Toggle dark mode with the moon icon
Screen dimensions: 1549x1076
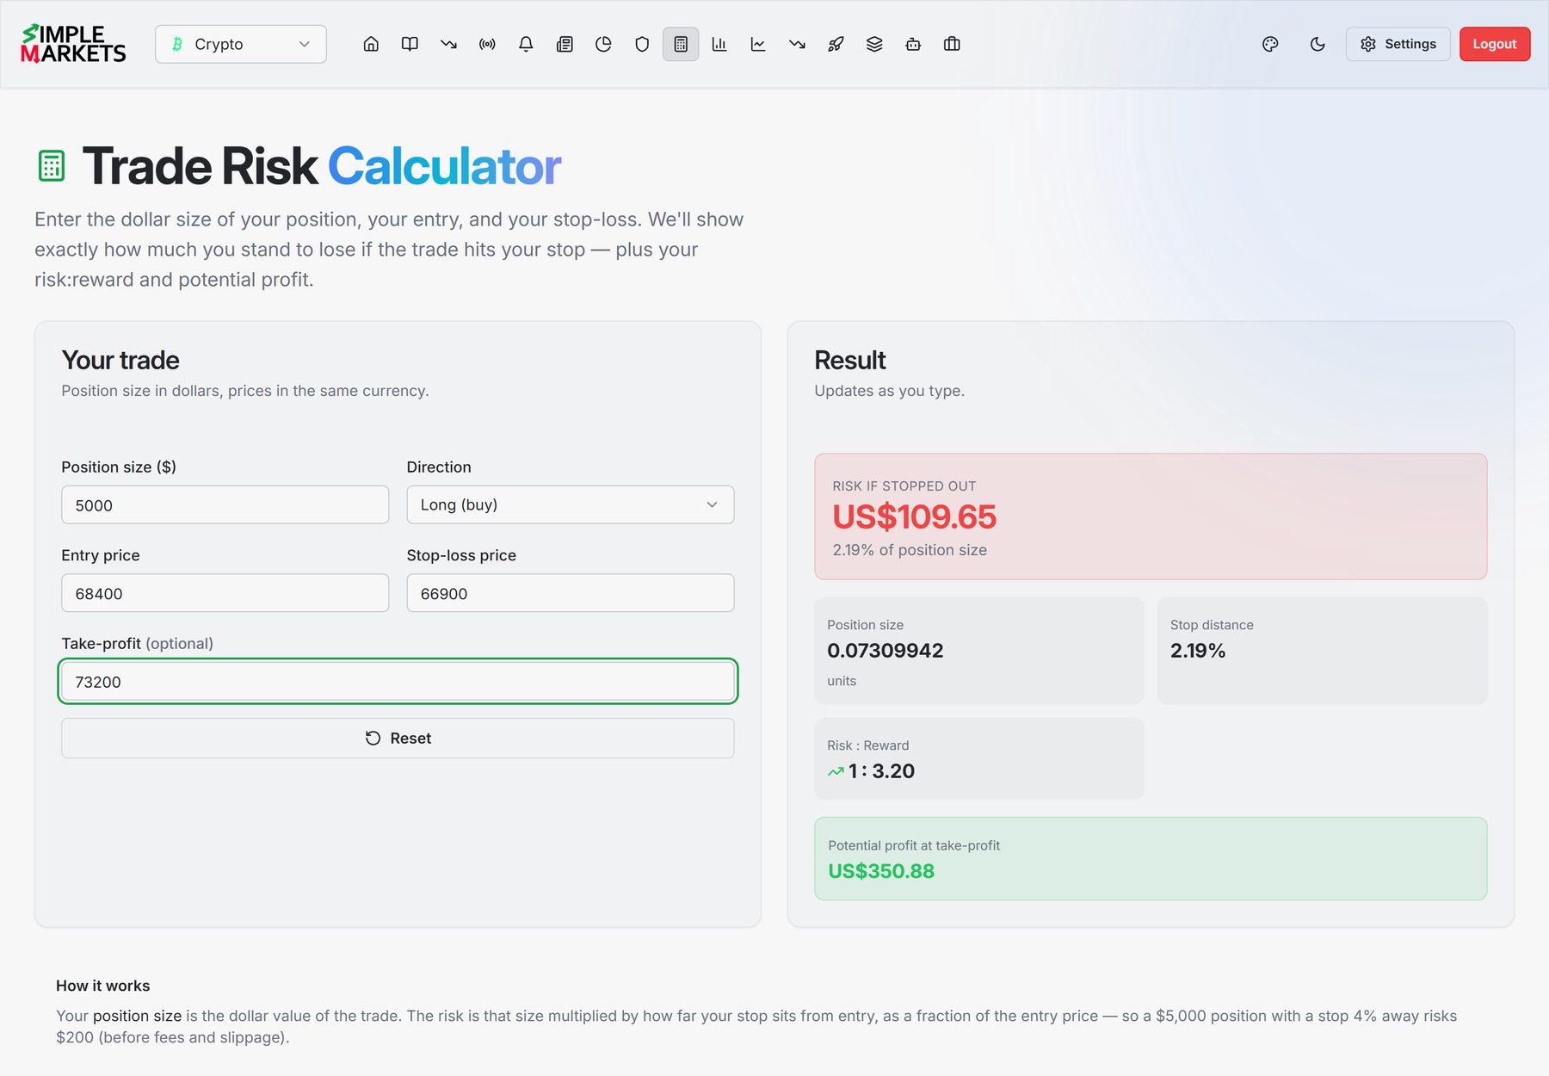(1318, 44)
